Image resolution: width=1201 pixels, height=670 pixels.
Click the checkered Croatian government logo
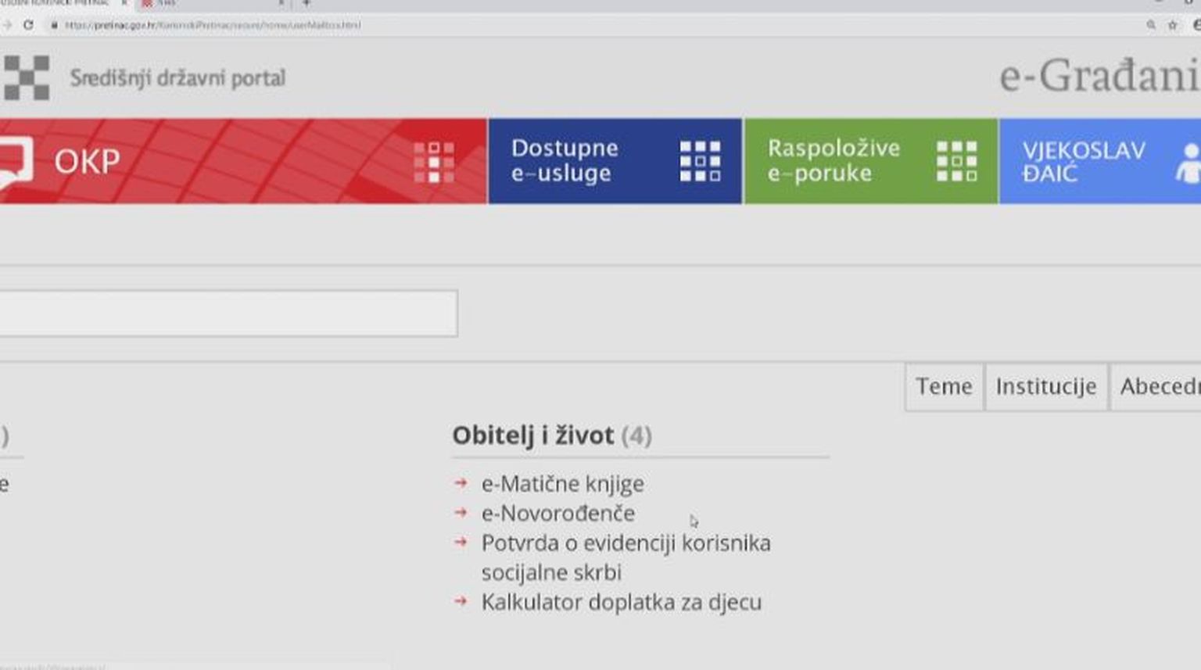click(27, 77)
